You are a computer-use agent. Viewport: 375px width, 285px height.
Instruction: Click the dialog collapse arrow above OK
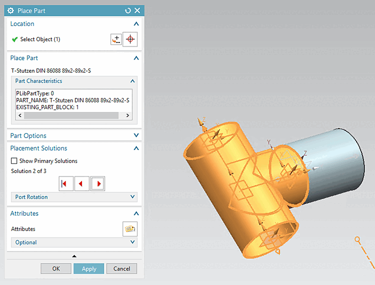coord(74,256)
